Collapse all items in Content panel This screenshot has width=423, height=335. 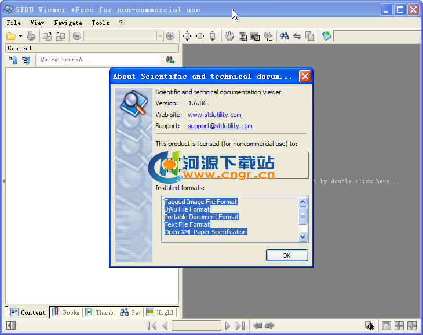pos(26,60)
